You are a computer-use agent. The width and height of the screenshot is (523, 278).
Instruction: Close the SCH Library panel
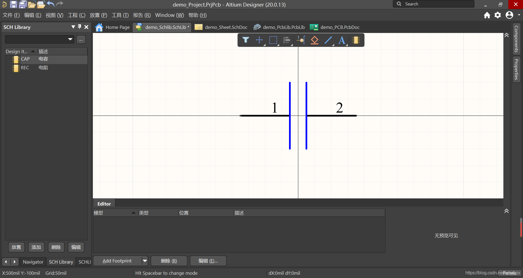[x=86, y=27]
